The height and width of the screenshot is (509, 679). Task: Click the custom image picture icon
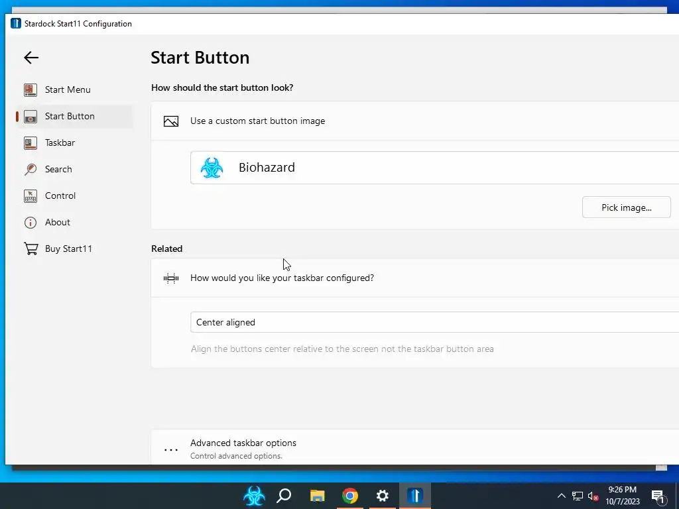click(171, 121)
